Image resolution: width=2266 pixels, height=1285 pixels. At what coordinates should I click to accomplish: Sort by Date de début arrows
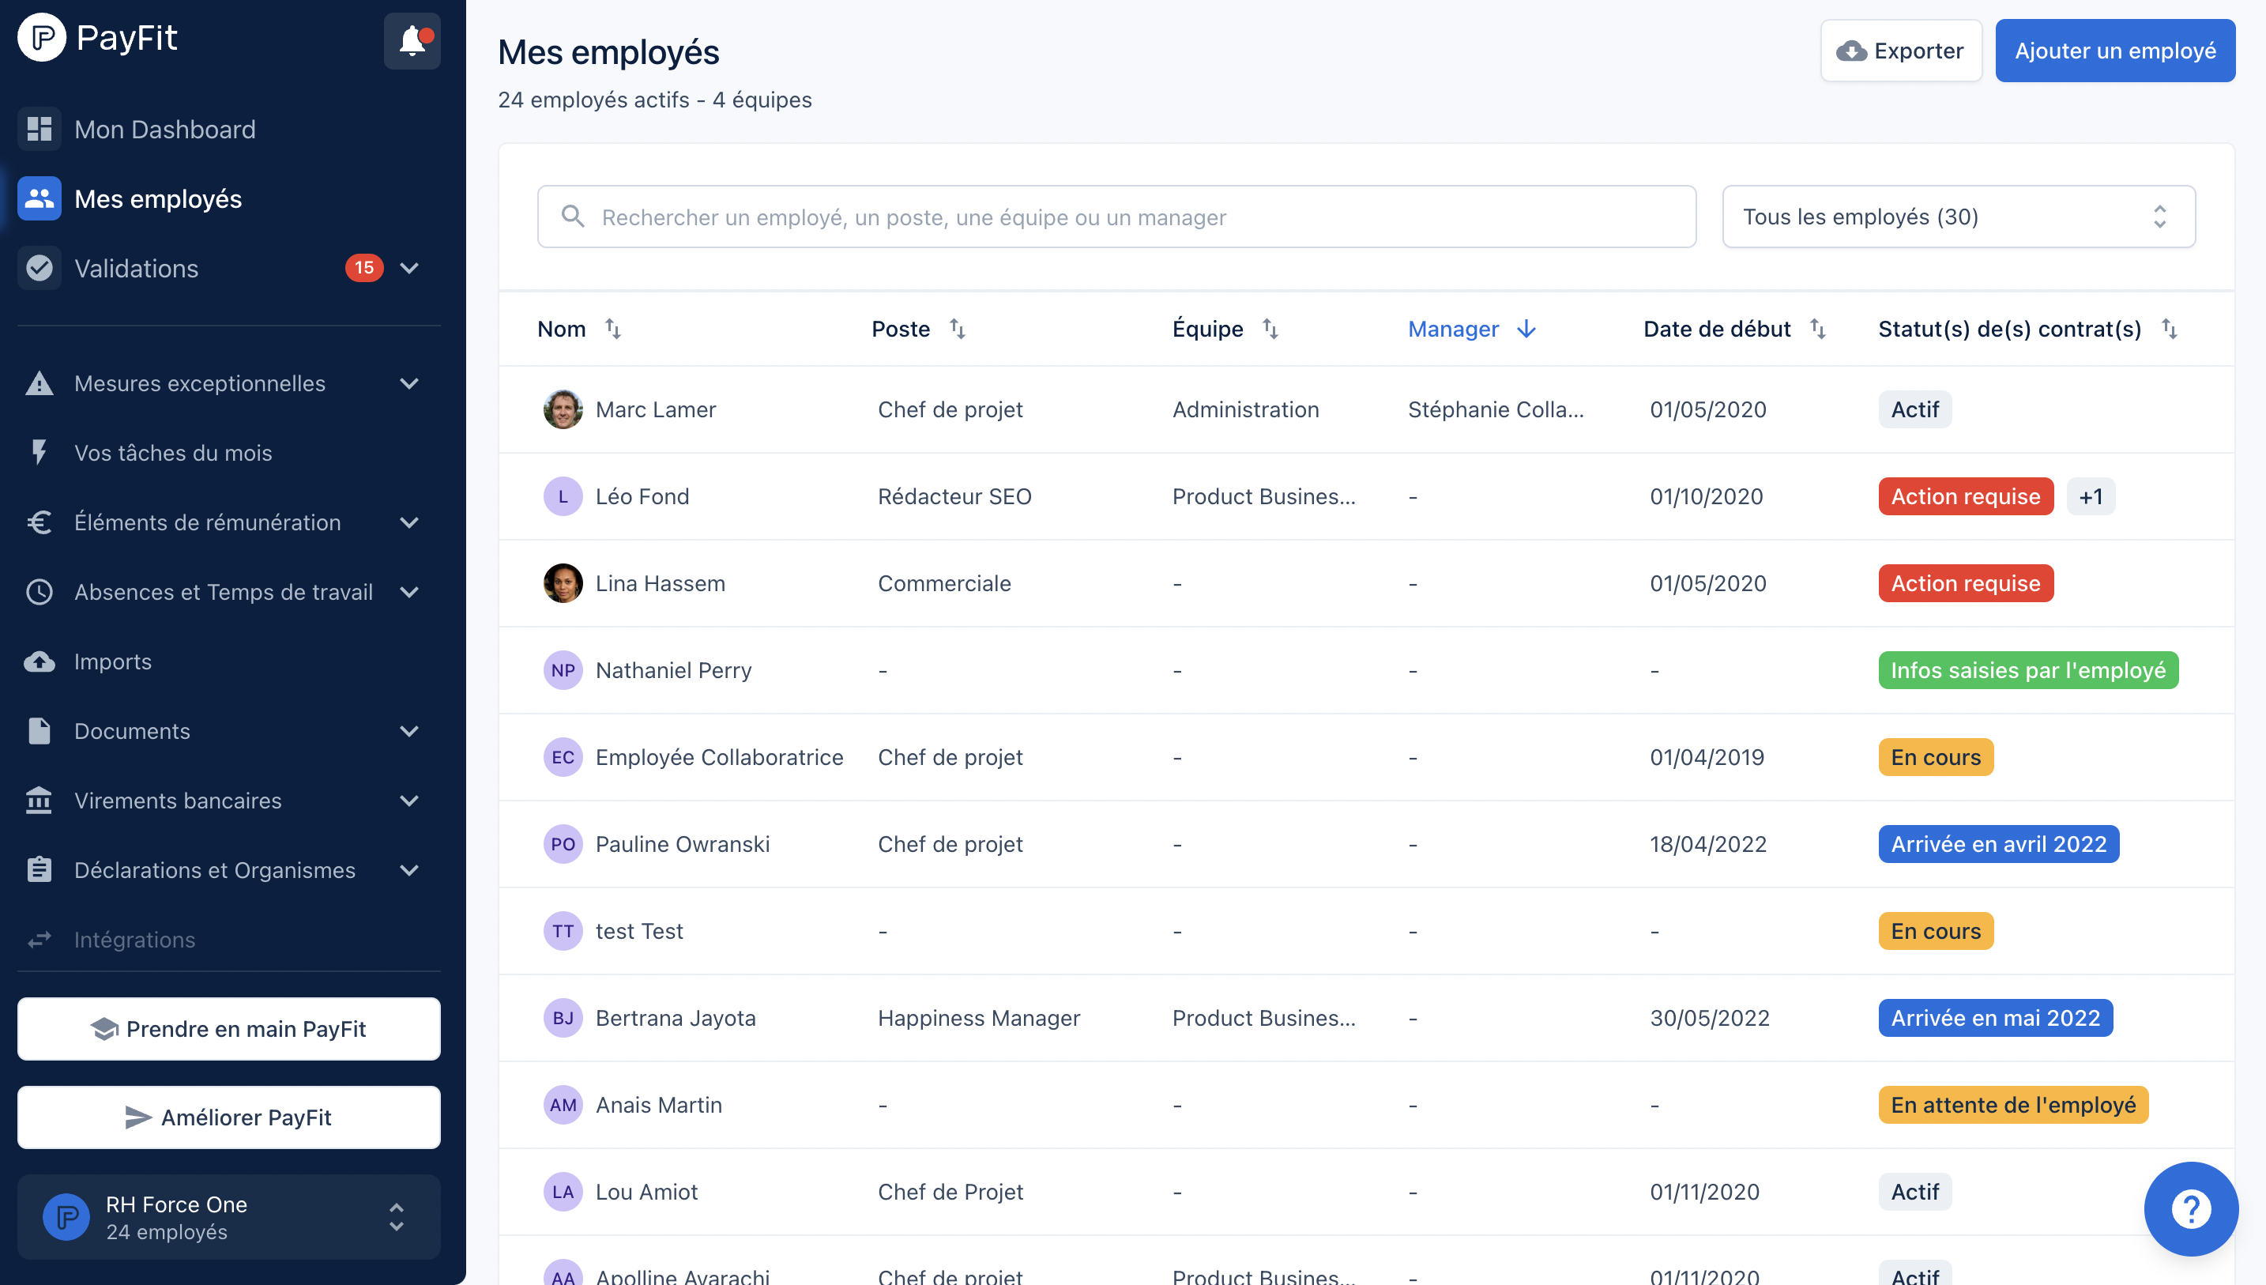(x=1818, y=330)
